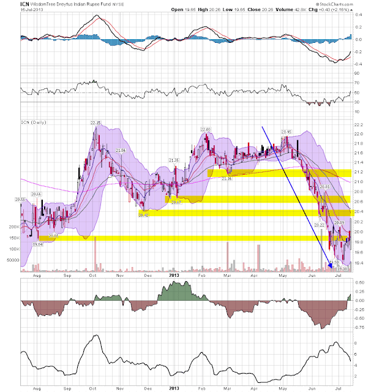Click the ICN ticker symbol in the header
The height and width of the screenshot is (392, 371).
point(24,4)
